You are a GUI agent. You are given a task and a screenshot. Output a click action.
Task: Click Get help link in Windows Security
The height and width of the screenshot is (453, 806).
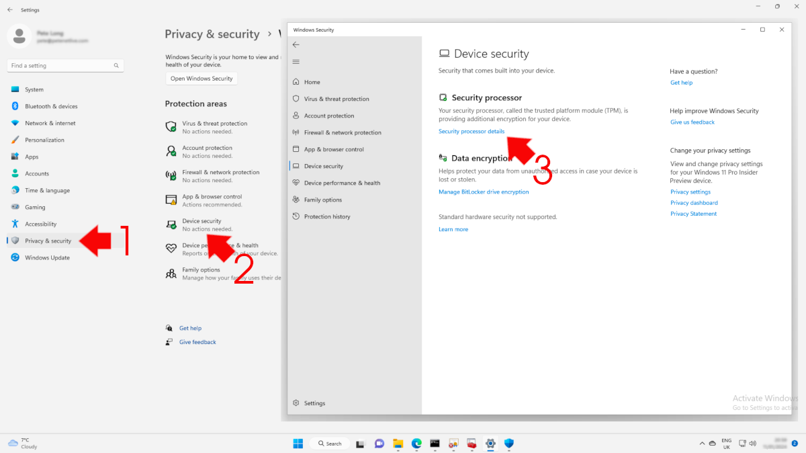[681, 83]
